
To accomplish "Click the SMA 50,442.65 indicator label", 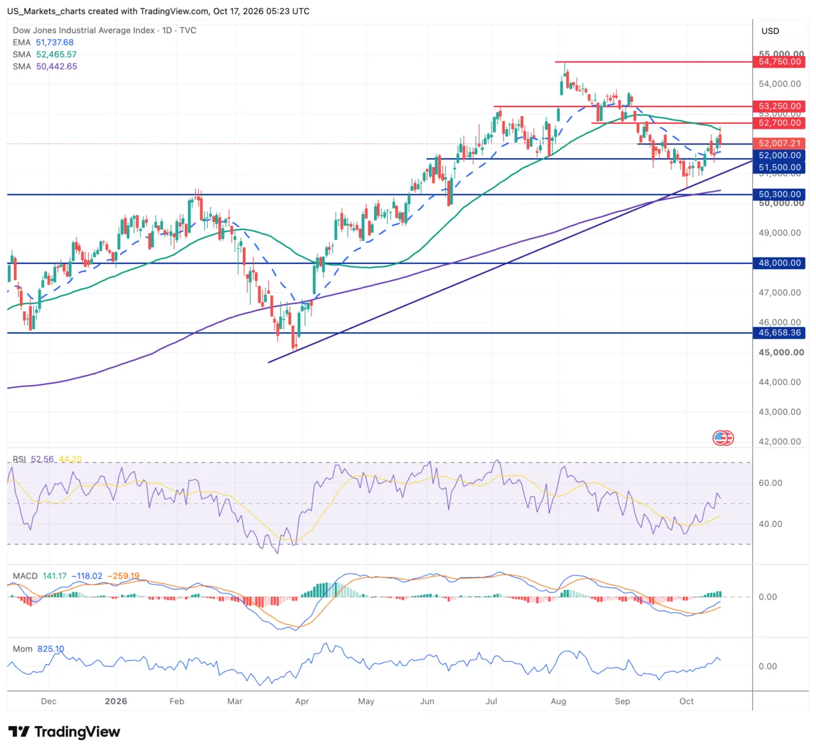I will [x=45, y=66].
